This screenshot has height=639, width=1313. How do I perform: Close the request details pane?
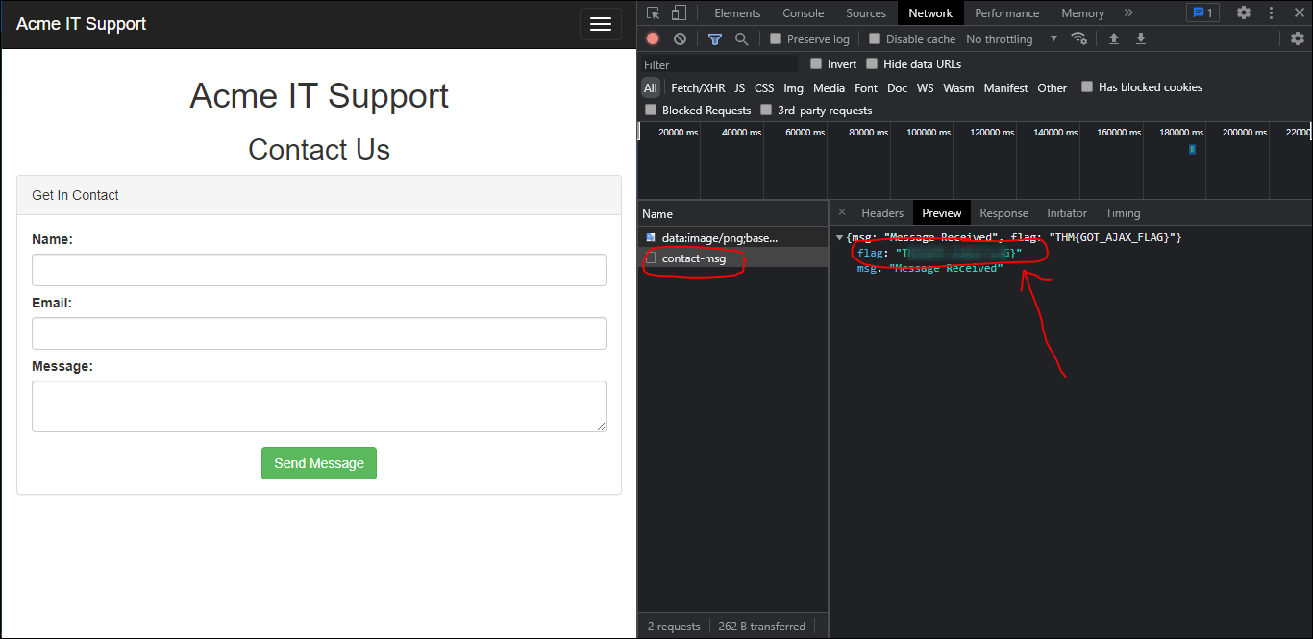point(842,212)
